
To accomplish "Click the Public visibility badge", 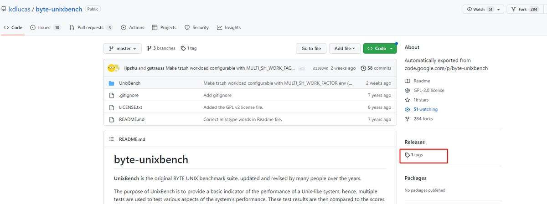I will coord(93,9).
